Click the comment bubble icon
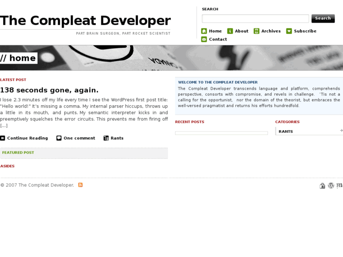The height and width of the screenshot is (257, 343). (x=59, y=138)
